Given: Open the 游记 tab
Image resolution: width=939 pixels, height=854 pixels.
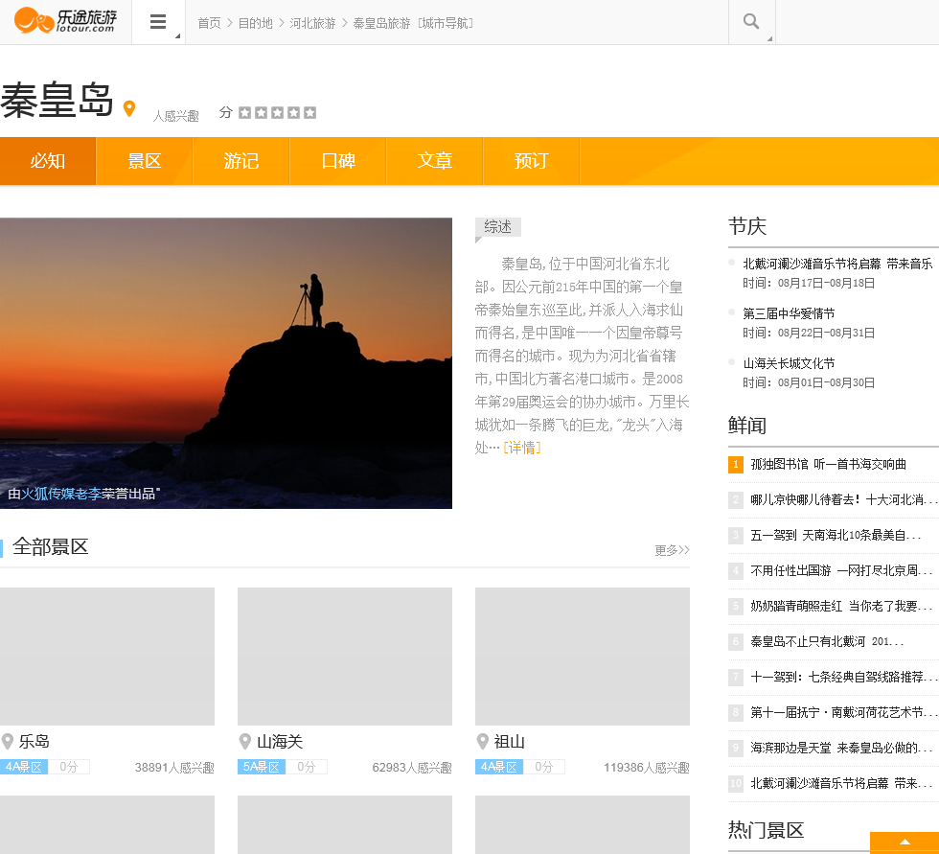Looking at the screenshot, I should tap(241, 161).
